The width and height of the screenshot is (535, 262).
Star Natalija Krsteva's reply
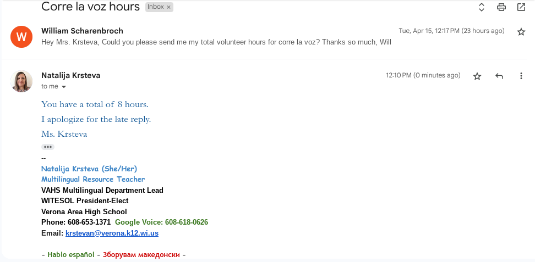(x=477, y=76)
